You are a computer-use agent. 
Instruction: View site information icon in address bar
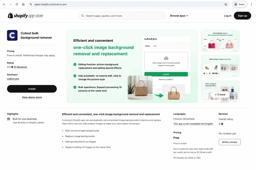click(31, 4)
